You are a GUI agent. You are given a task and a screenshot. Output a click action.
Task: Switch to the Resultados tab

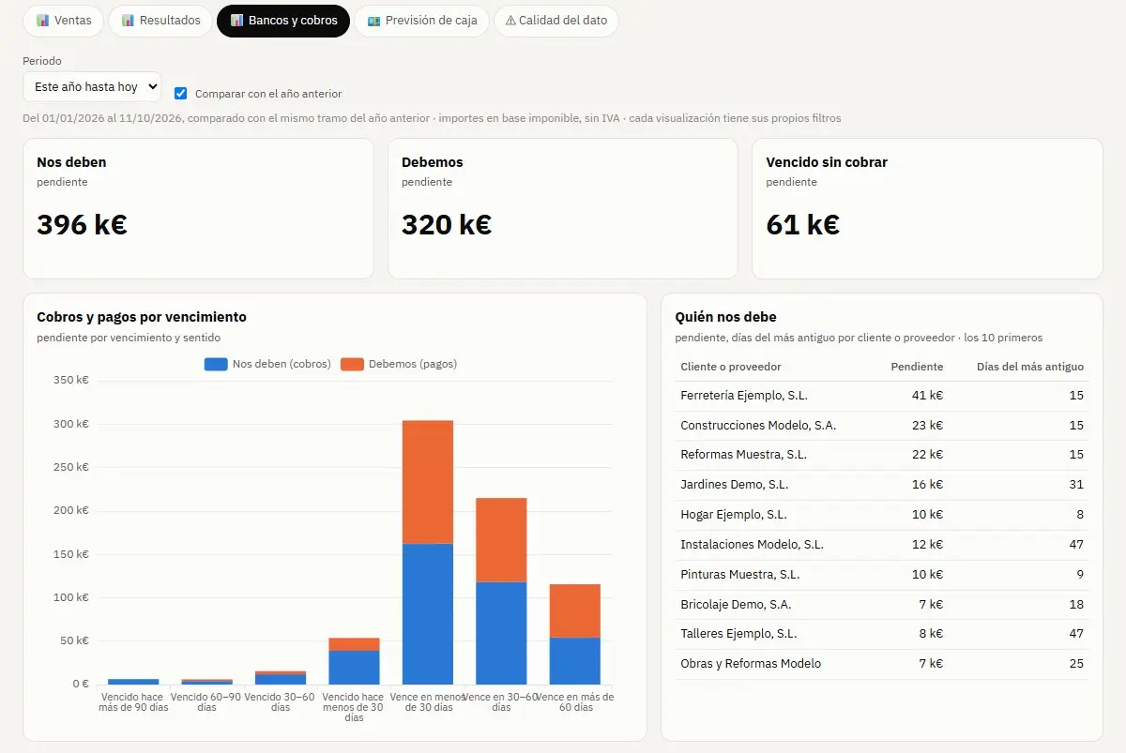point(160,21)
